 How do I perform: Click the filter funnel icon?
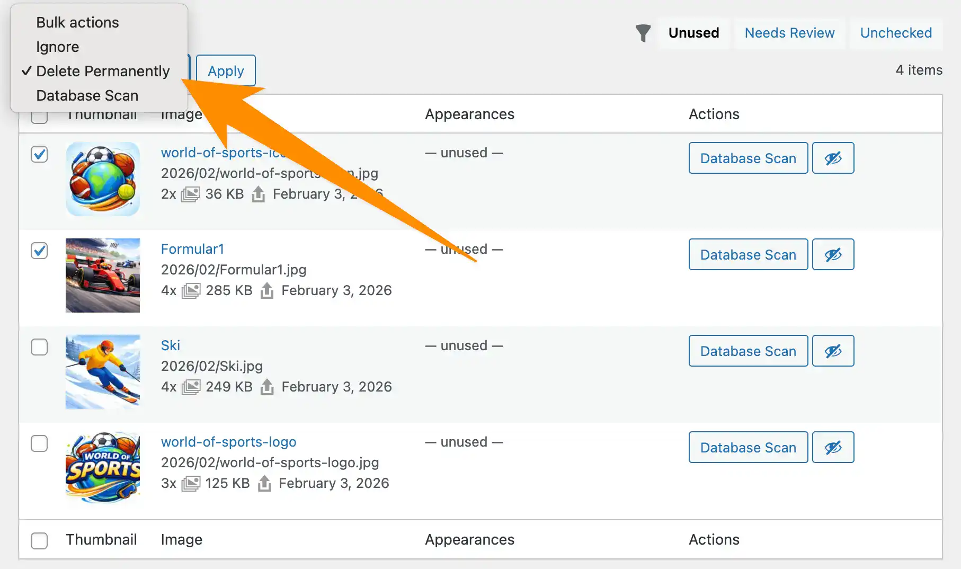pyautogui.click(x=643, y=33)
